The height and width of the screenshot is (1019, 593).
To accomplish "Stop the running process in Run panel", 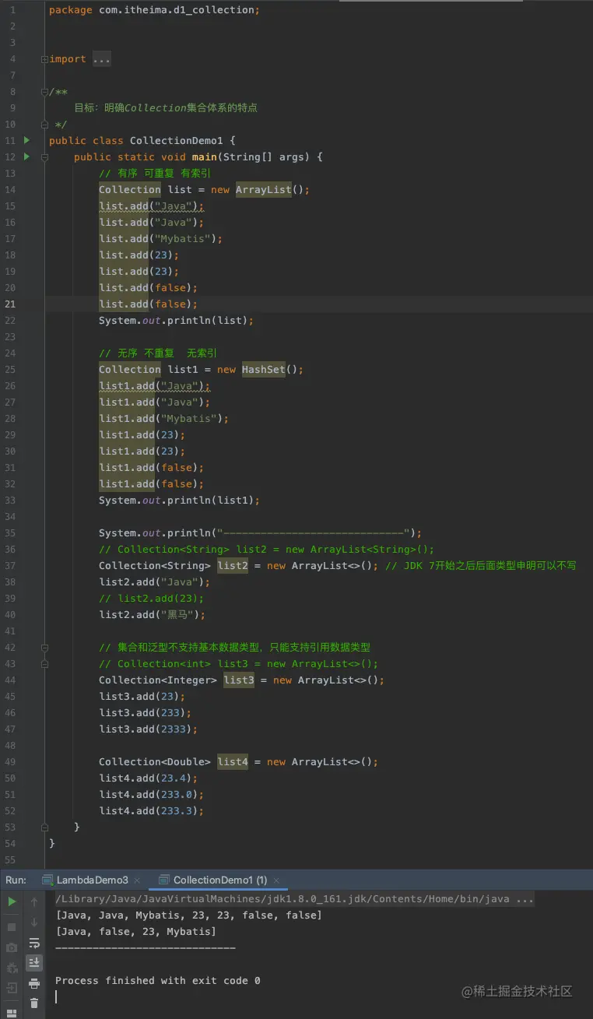I will click(x=12, y=927).
